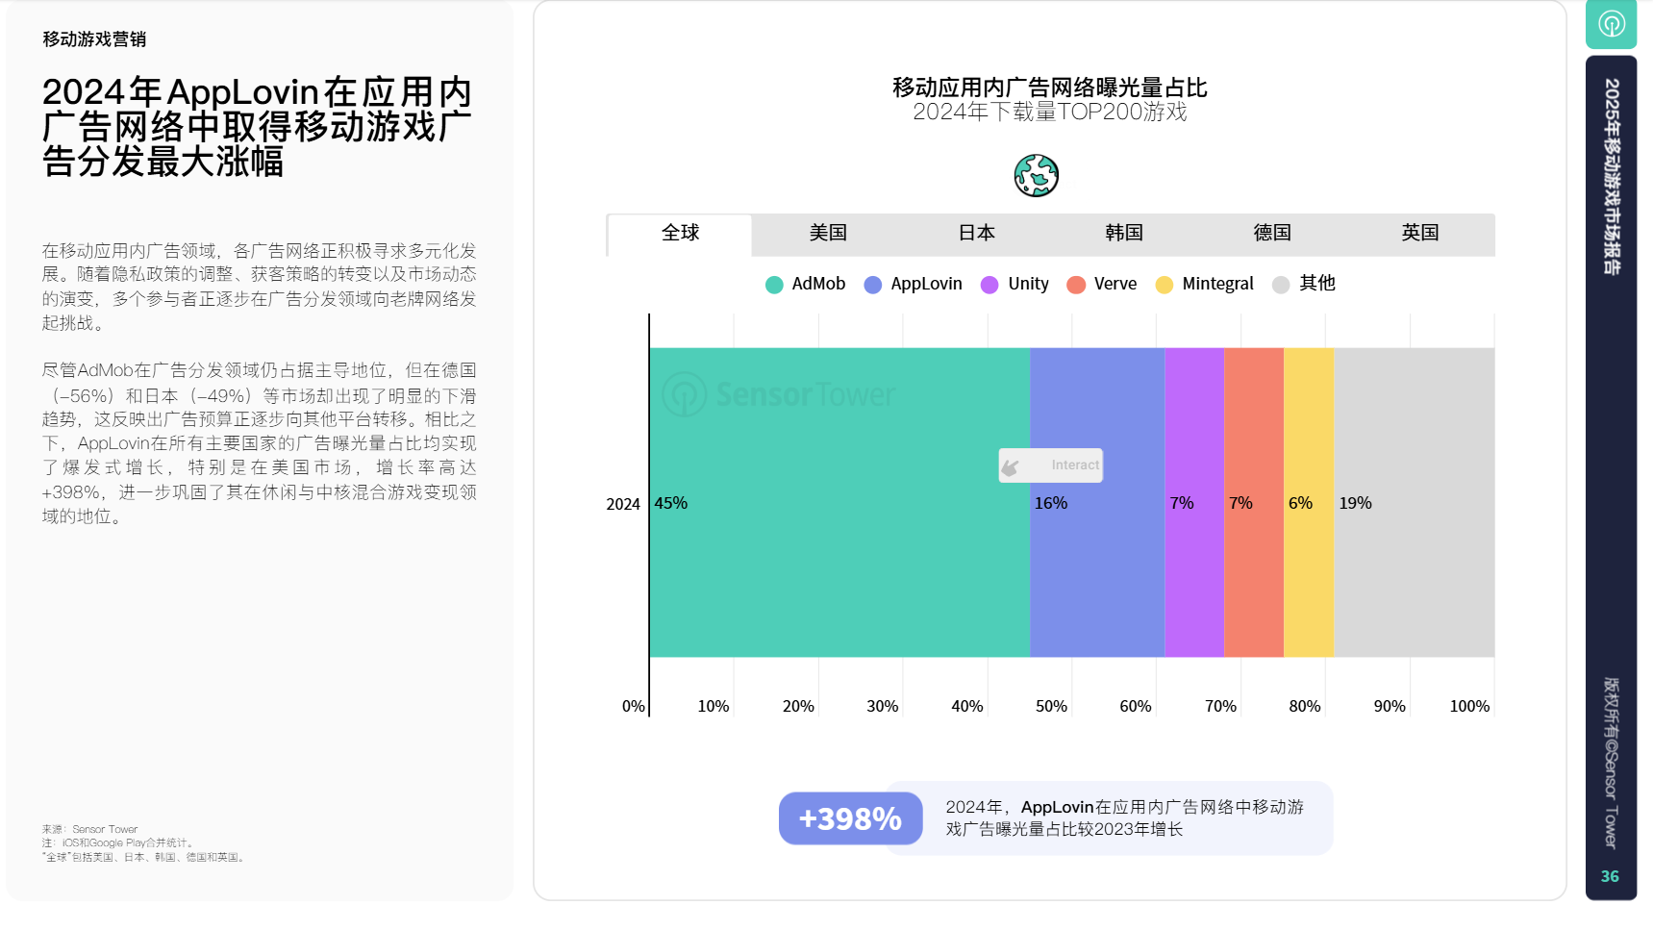1653x930 pixels.
Task: Switch to the 美国 tab
Action: click(x=828, y=234)
